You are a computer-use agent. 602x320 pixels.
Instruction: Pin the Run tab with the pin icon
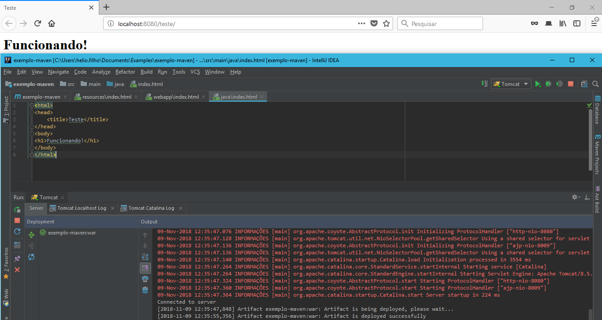[17, 258]
